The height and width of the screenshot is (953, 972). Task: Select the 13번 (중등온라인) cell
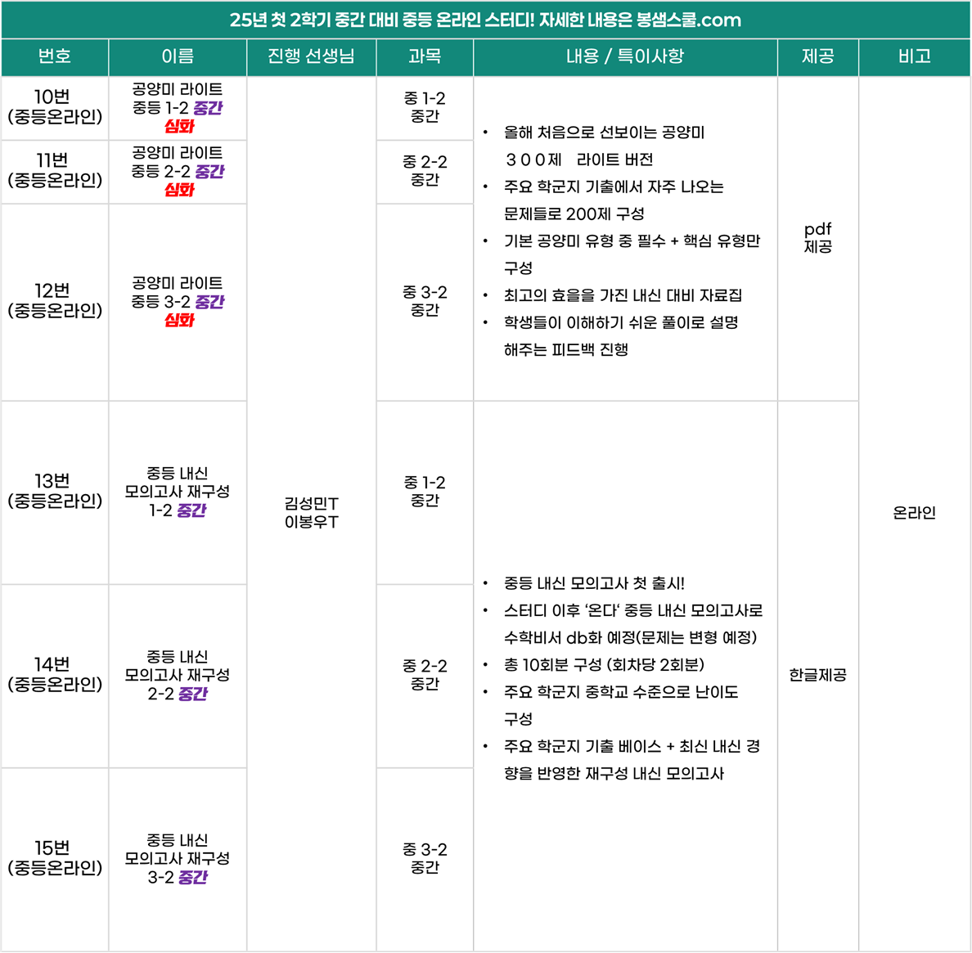click(55, 492)
